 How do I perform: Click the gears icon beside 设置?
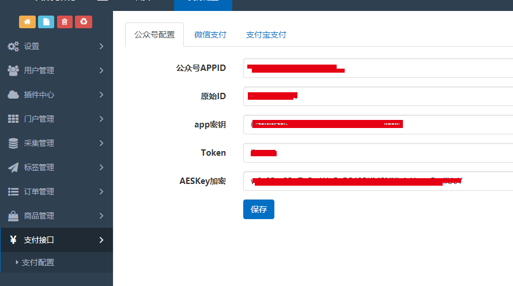tap(13, 46)
